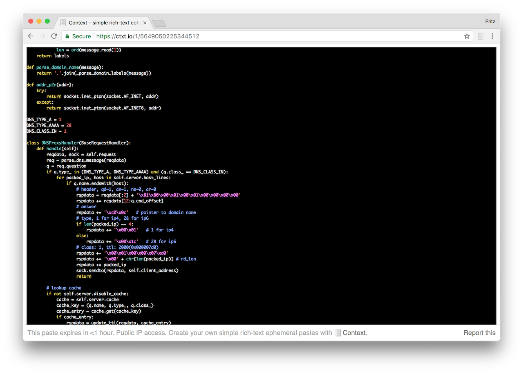Click the Context page icon in the footer
This screenshot has width=523, height=374.
coord(338,333)
